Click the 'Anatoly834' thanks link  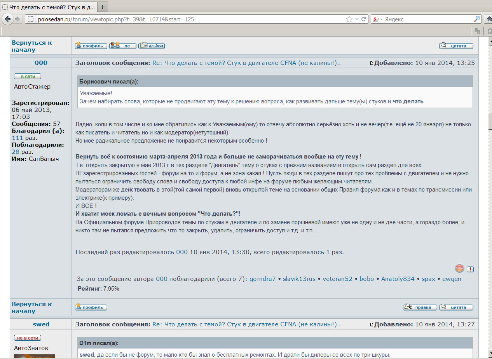[398, 279]
